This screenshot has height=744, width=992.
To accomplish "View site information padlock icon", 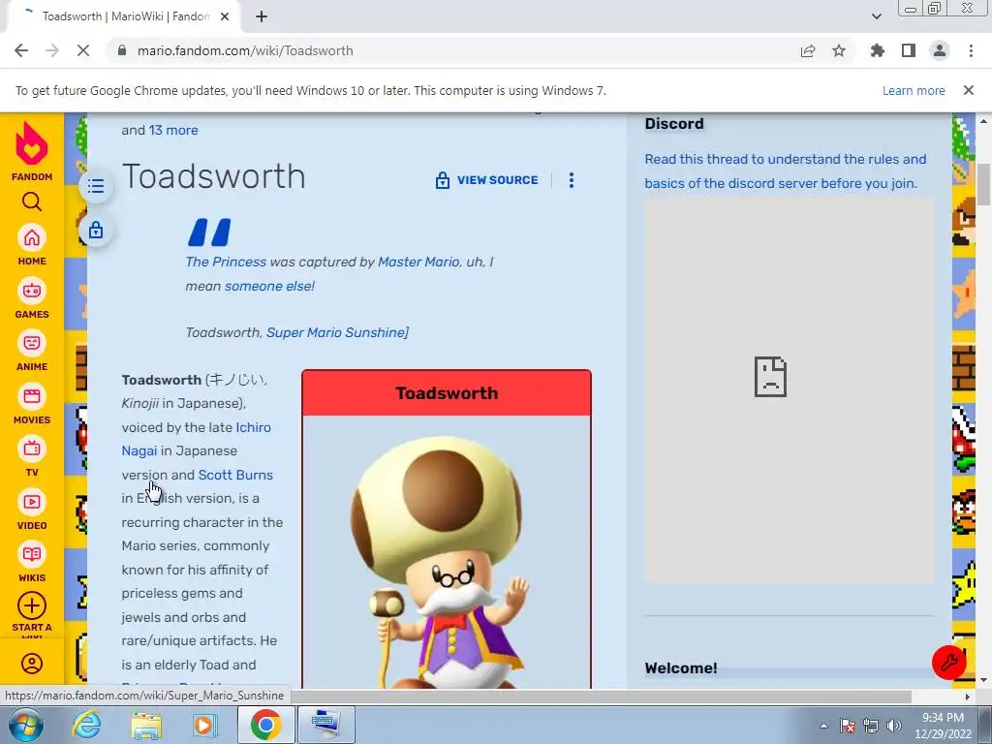I will [122, 50].
